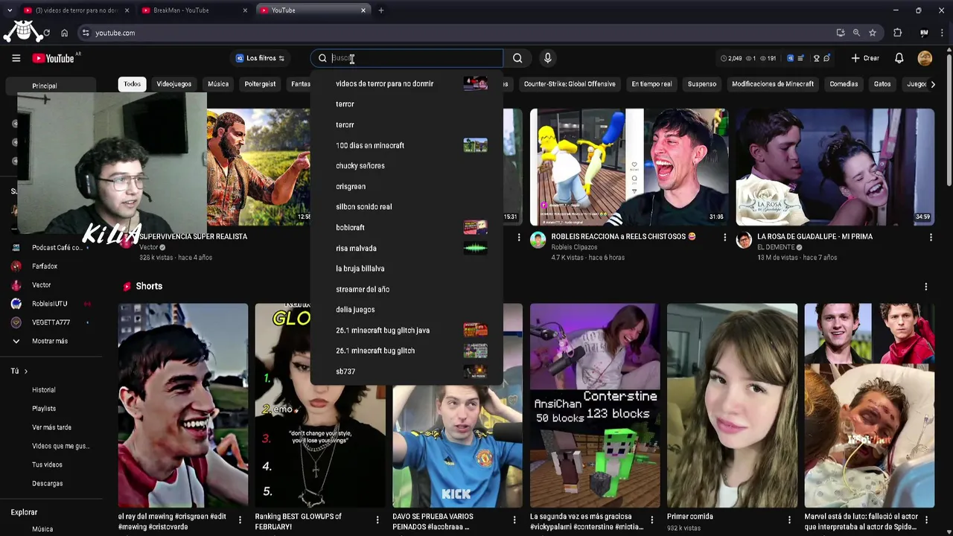
Task: Click the eye stat showing 191
Action: [768, 58]
